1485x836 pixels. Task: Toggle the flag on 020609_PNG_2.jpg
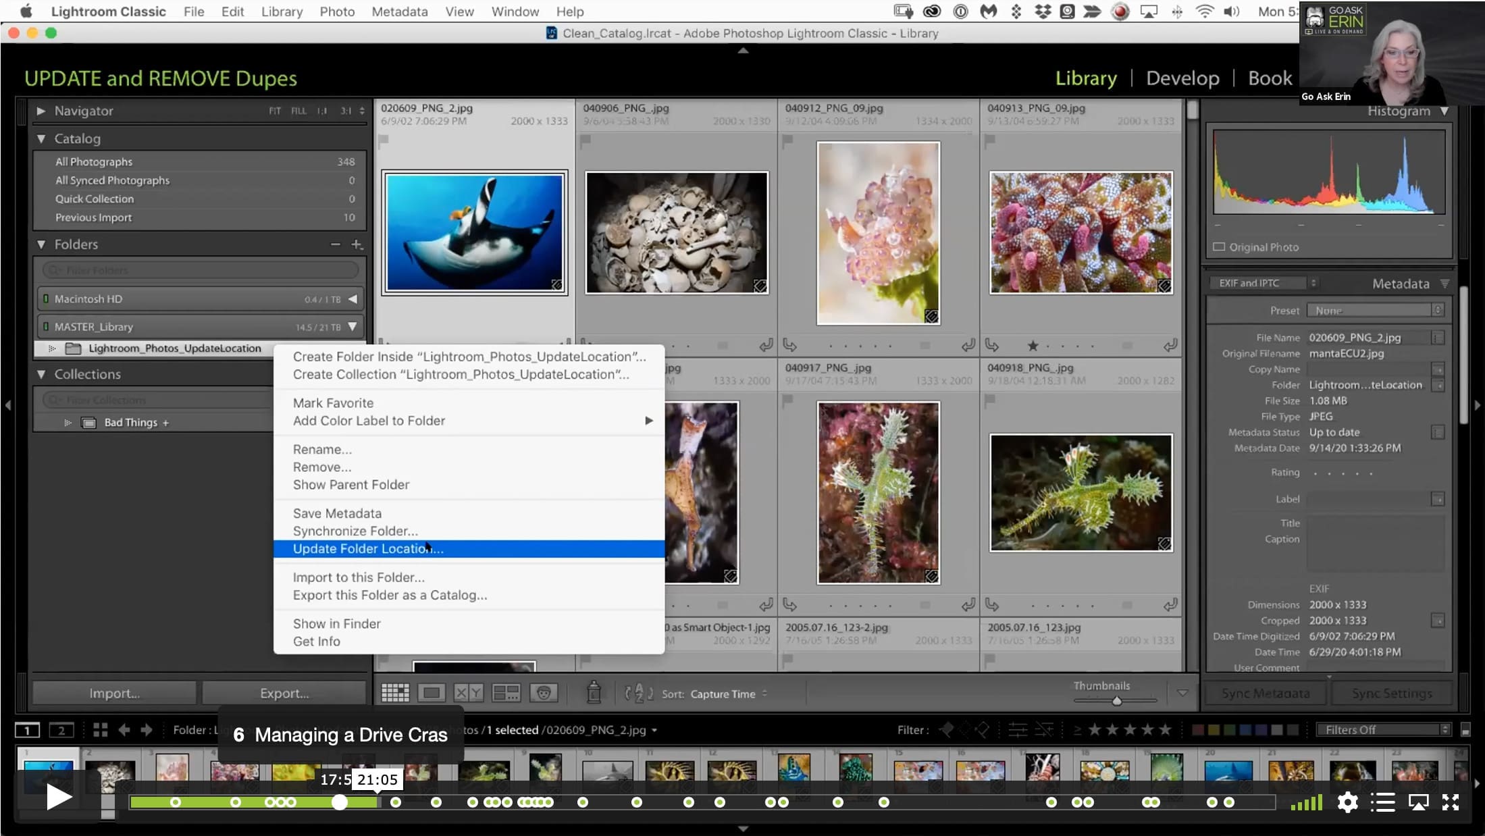(x=384, y=140)
